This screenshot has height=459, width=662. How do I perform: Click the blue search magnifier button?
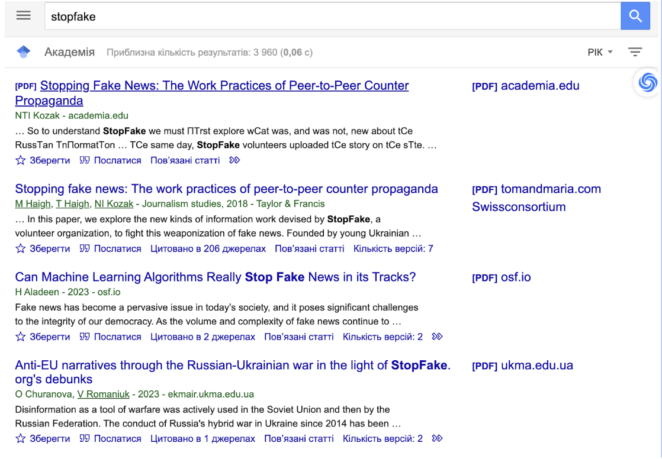point(635,16)
